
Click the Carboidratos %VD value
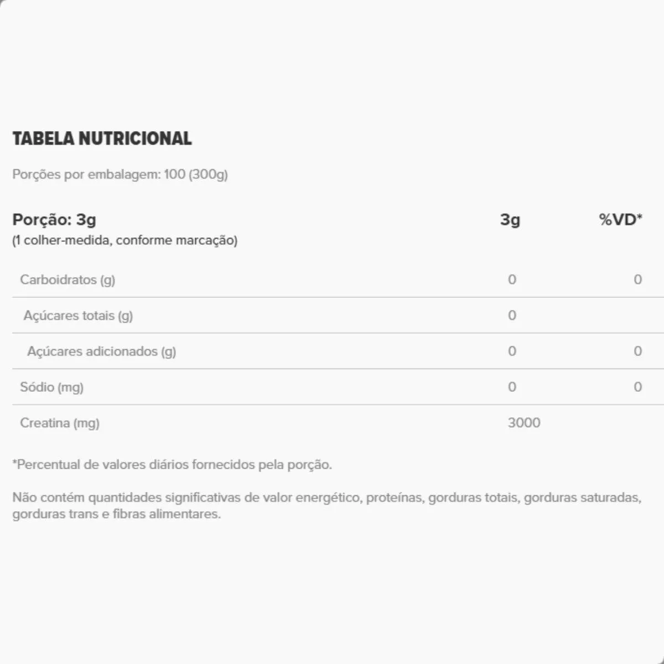click(x=637, y=279)
